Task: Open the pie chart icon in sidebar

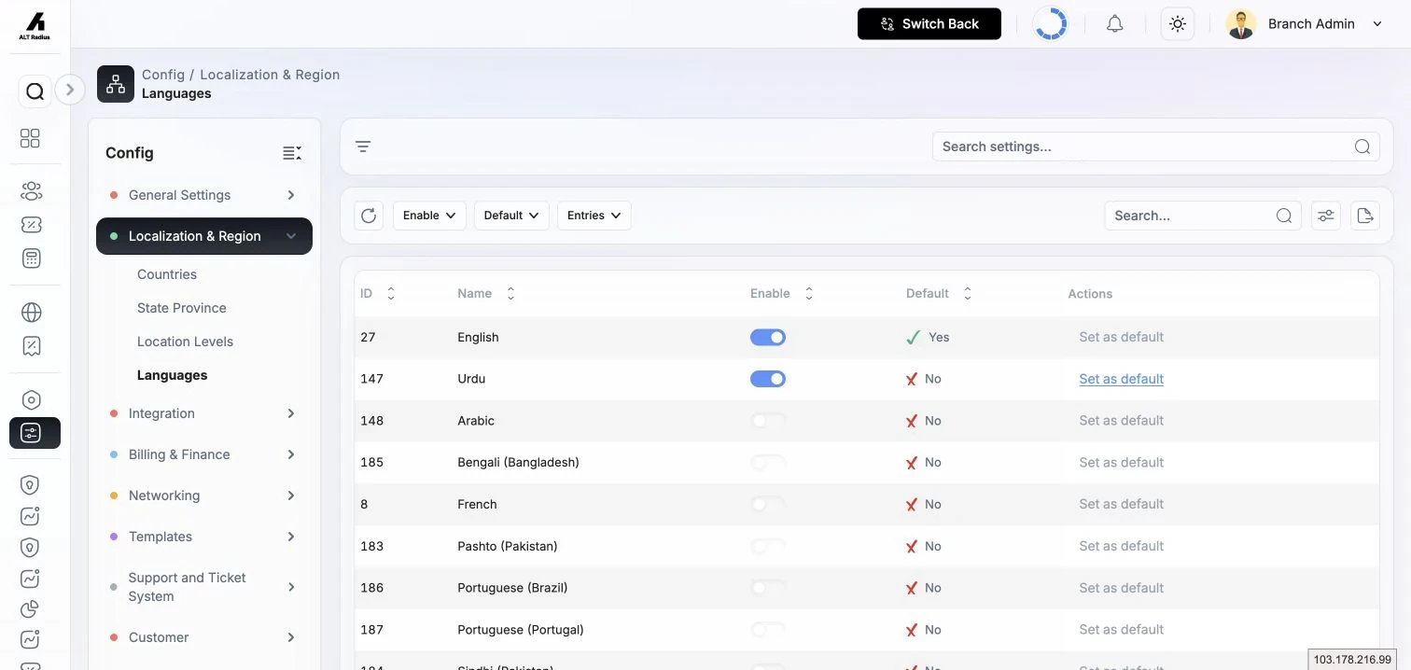Action: coord(30,609)
